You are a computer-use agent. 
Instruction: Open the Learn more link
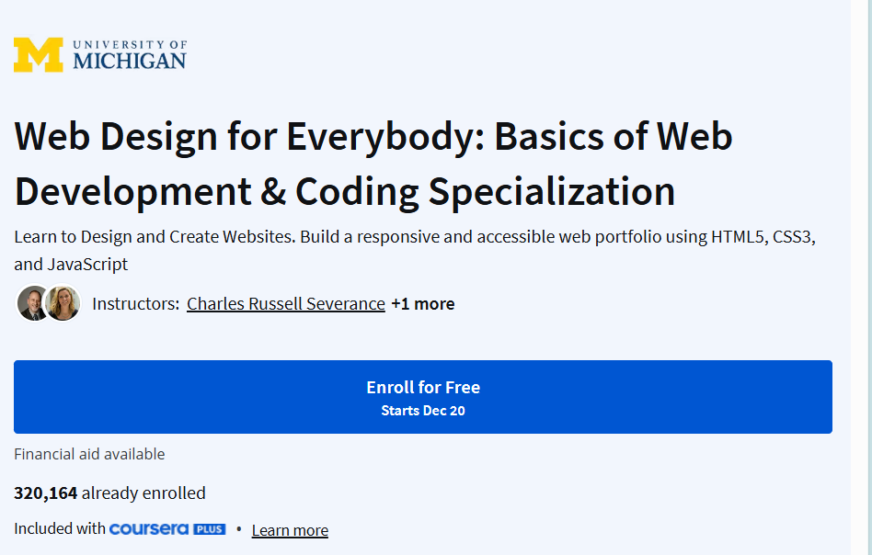(290, 530)
